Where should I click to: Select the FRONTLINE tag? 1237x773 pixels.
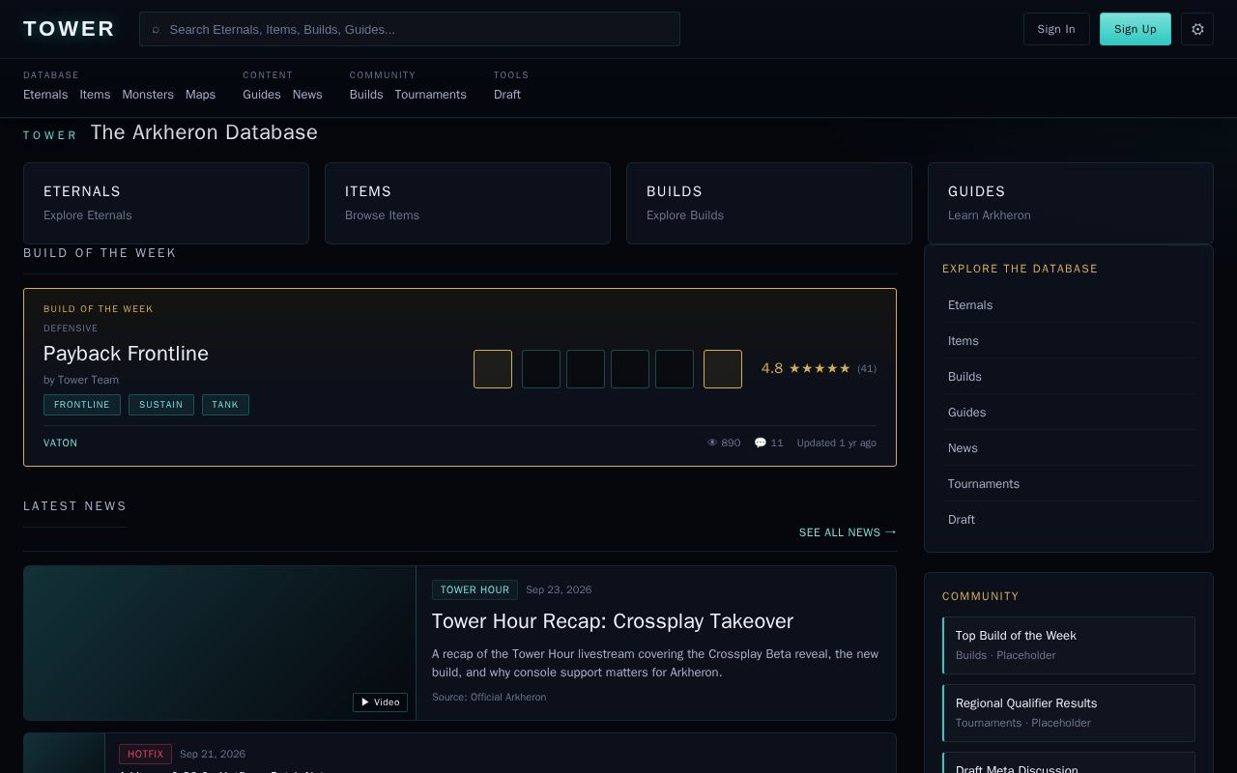[x=82, y=405]
